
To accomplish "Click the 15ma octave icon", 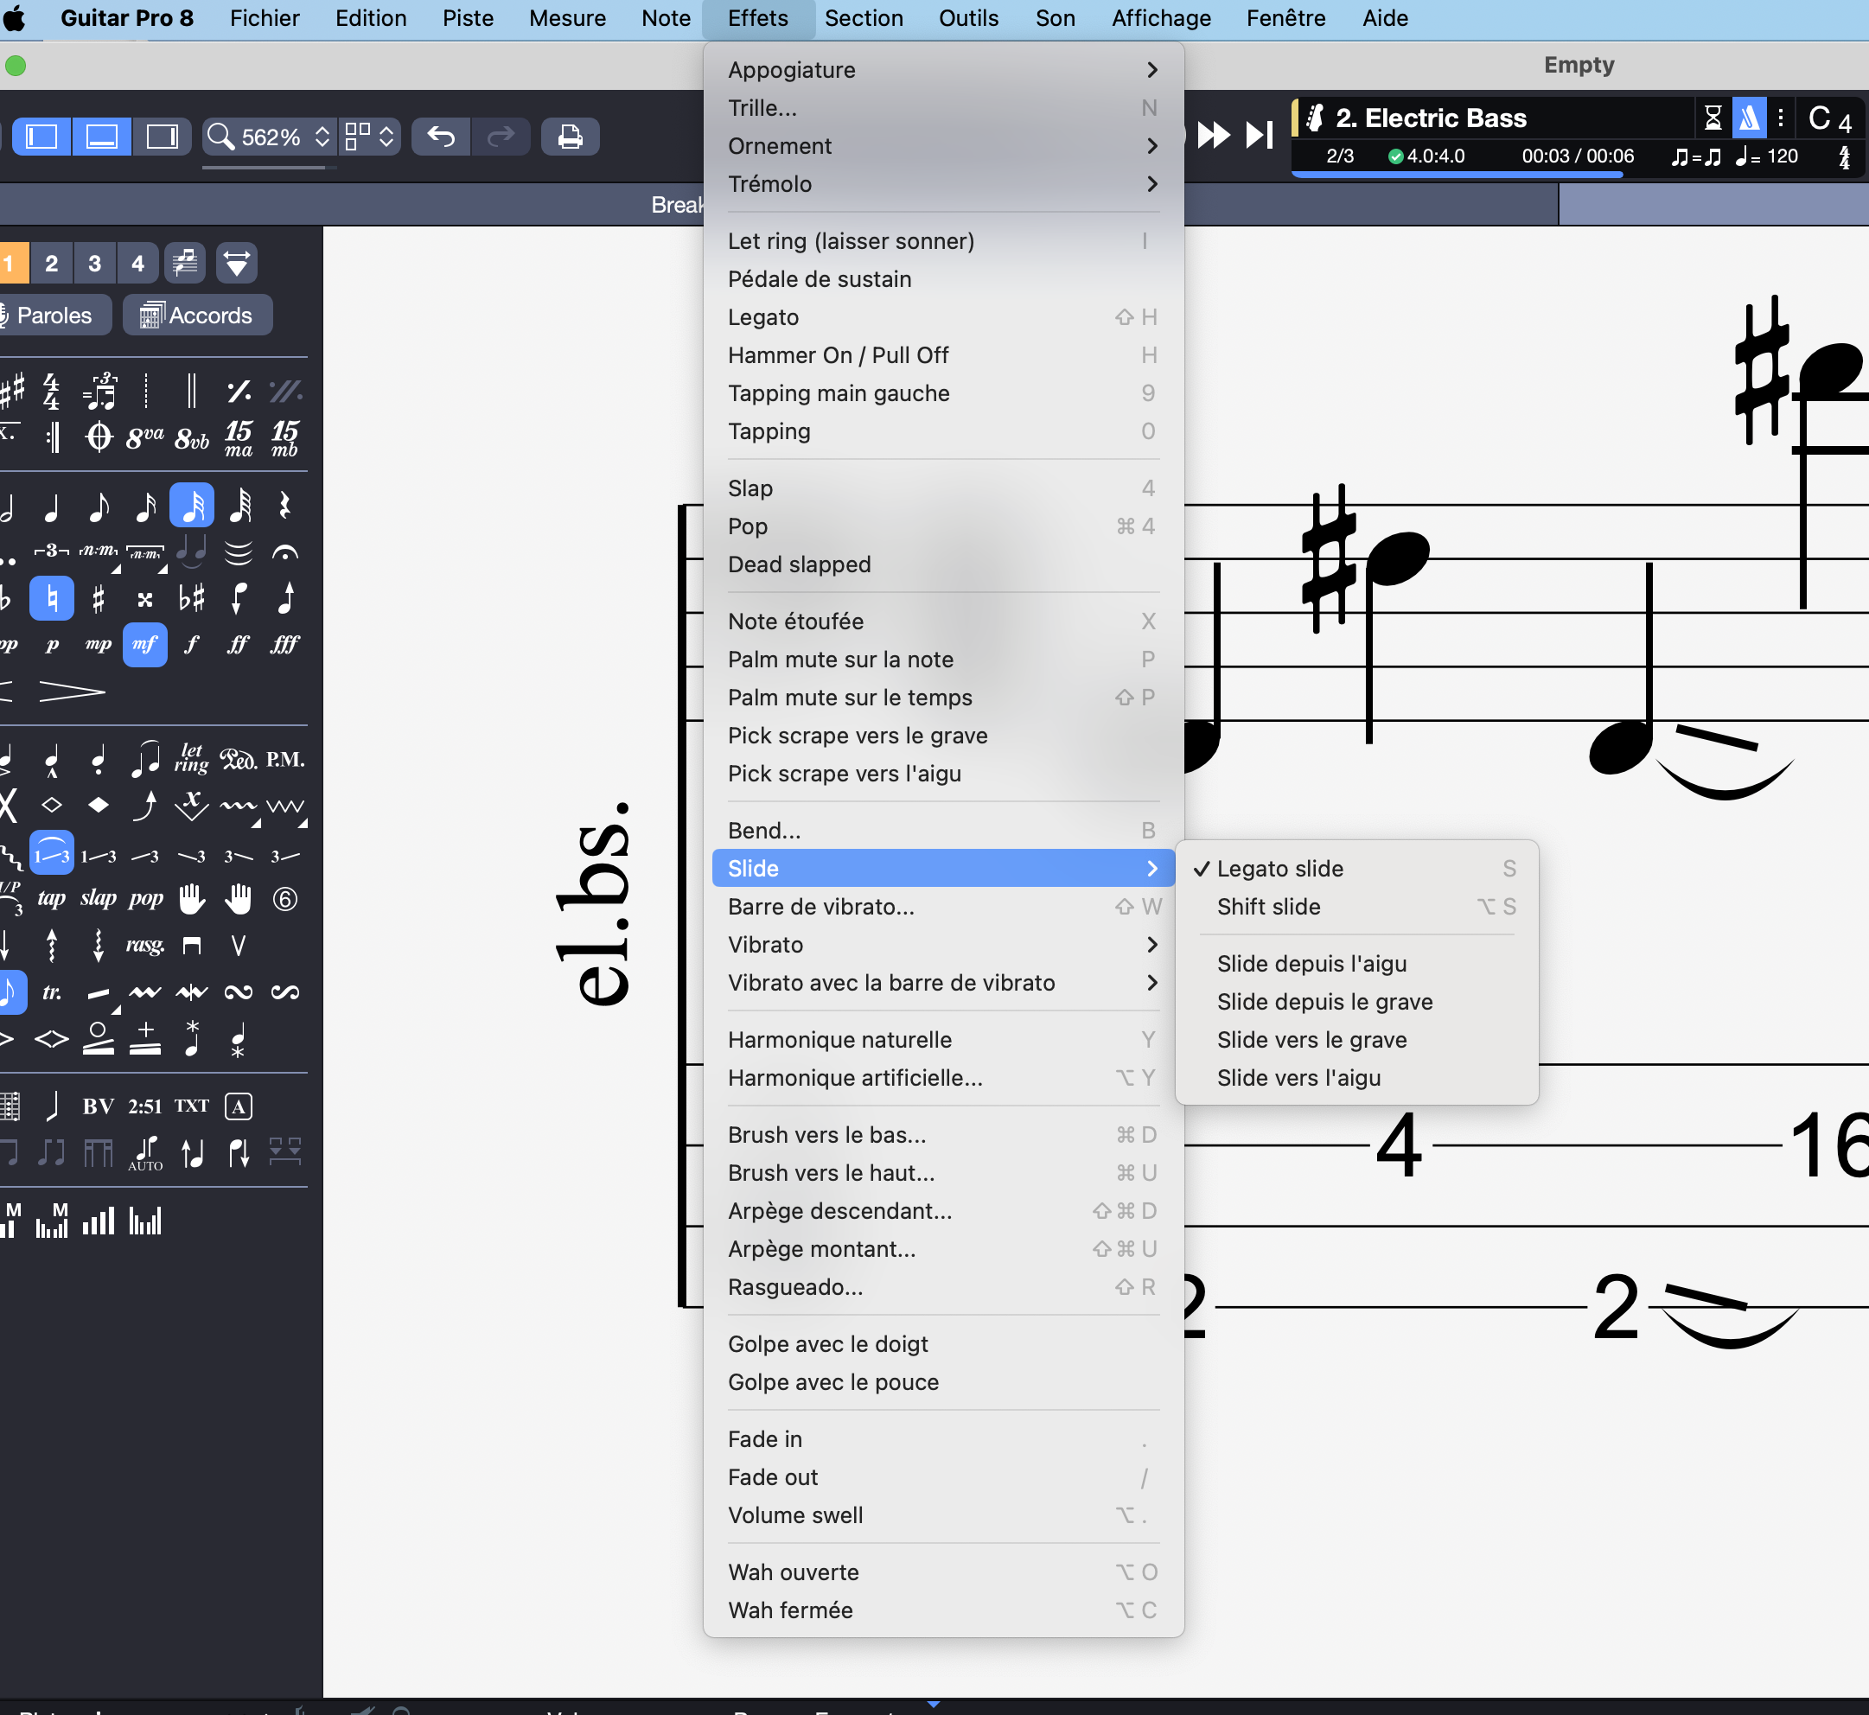I will (x=239, y=437).
